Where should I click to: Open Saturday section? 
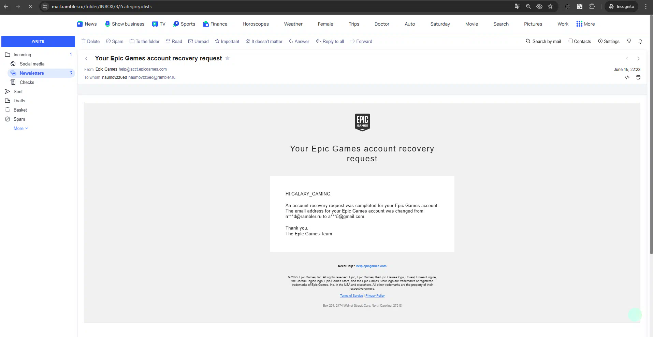coord(440,24)
